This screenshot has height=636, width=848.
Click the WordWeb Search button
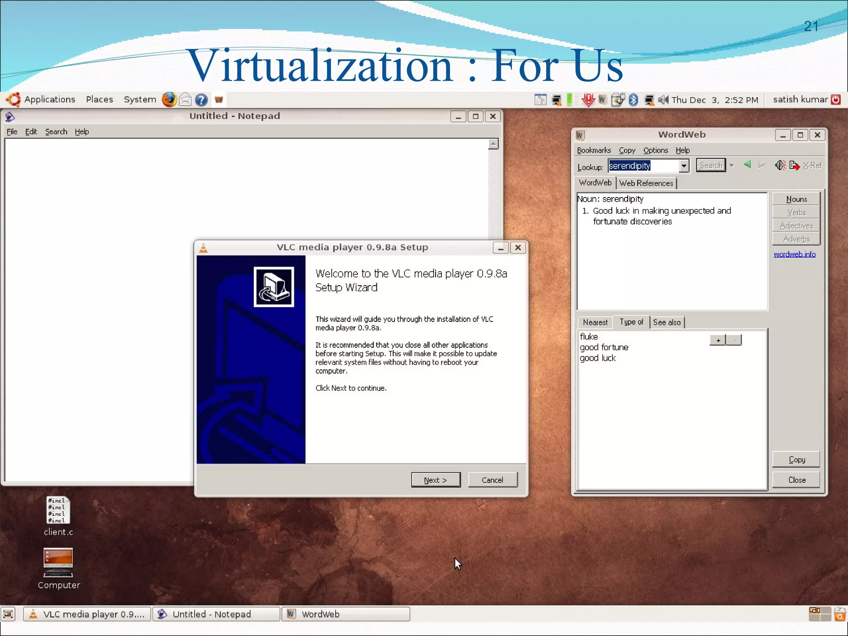(711, 165)
